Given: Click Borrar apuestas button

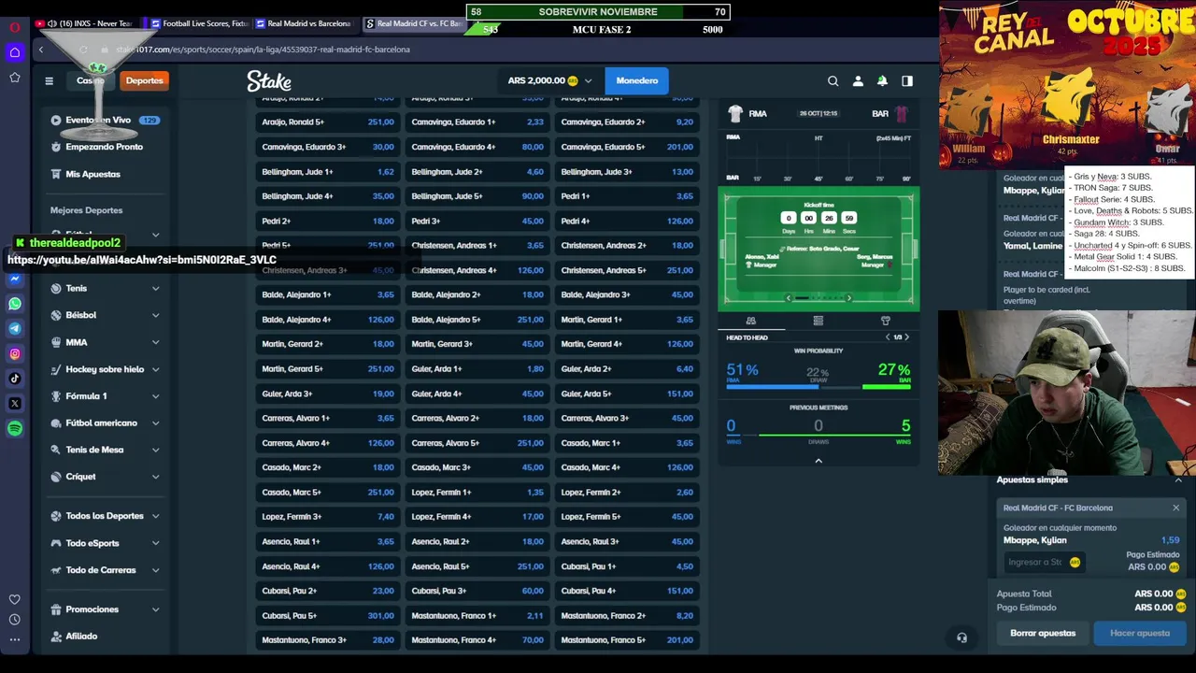Looking at the screenshot, I should tap(1043, 633).
